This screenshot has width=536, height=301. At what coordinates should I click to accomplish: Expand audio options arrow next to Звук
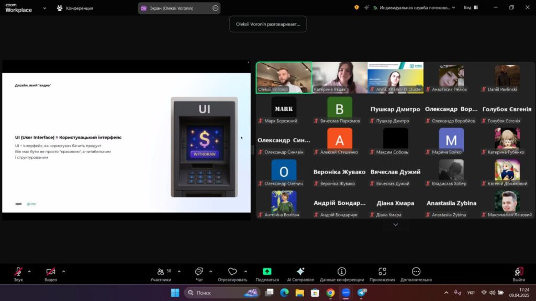click(x=29, y=272)
